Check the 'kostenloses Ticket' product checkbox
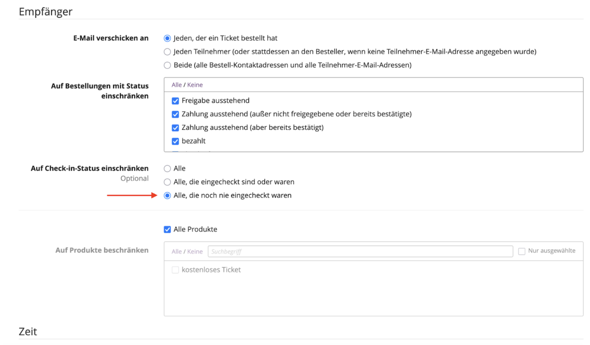 (x=175, y=270)
